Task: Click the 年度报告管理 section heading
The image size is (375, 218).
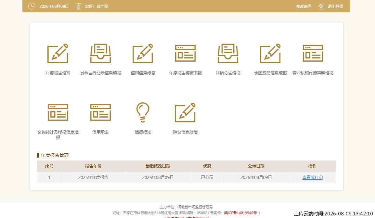Action: pyautogui.click(x=55, y=155)
